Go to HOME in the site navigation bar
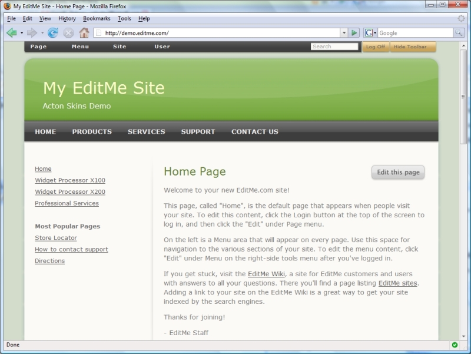This screenshot has height=354, width=471. click(x=45, y=131)
